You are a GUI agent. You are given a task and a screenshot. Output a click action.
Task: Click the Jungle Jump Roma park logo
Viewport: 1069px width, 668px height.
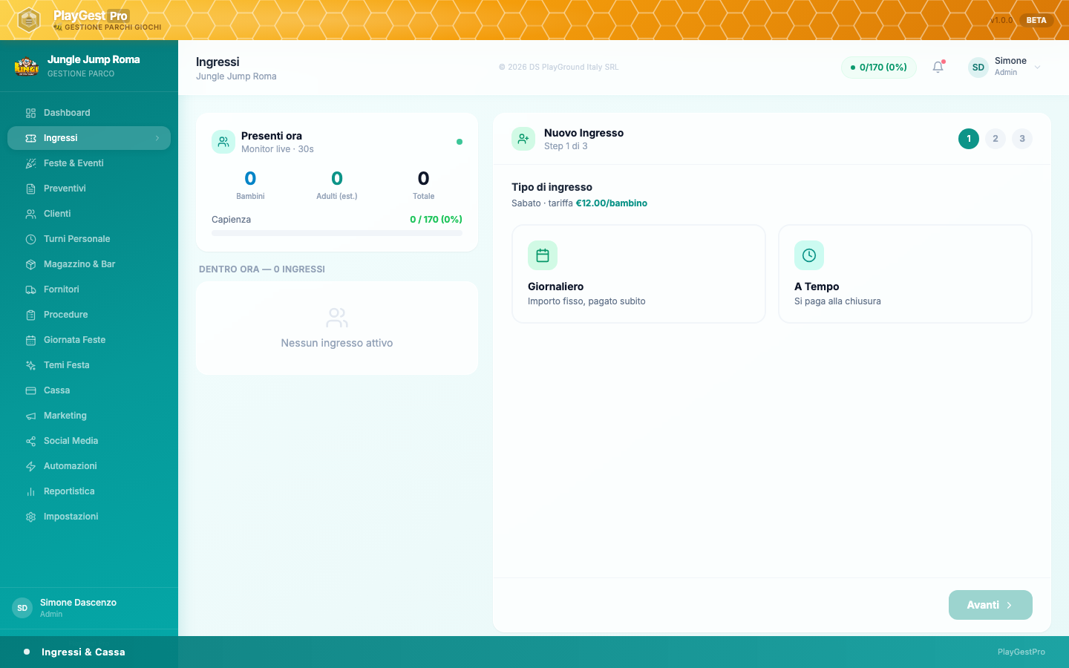[27, 67]
